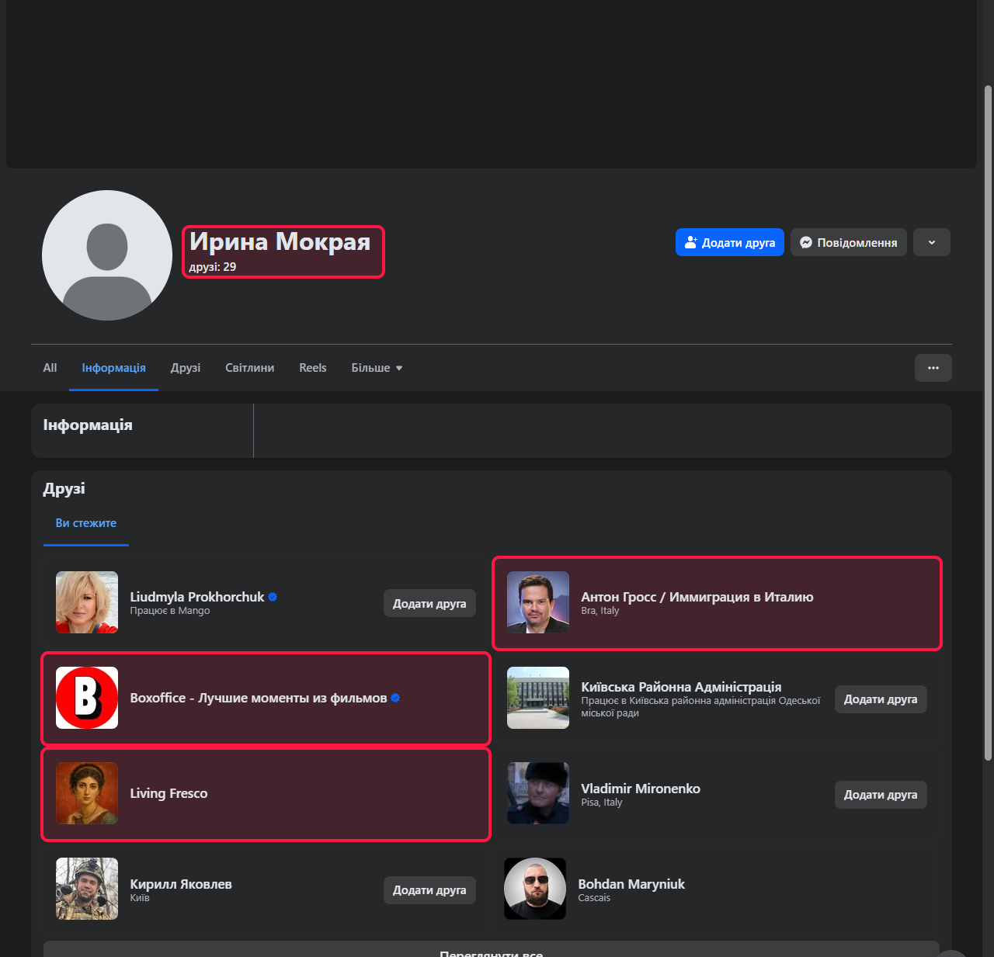
Task: Switch to the 'All' tab
Action: click(x=50, y=368)
